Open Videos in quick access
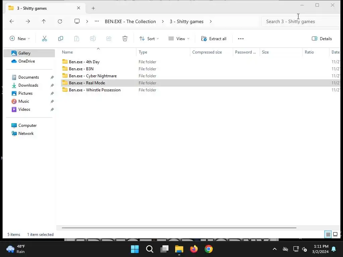The image size is (343, 257). click(x=29, y=109)
